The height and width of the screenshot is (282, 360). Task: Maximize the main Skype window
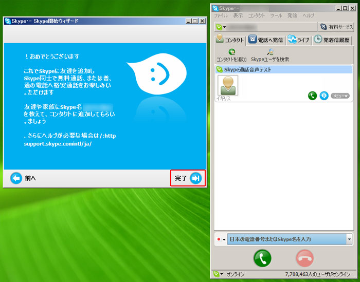(x=345, y=9)
